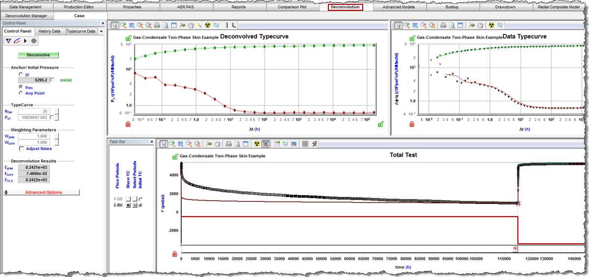Toggle Show TC checkbox for 1-DD

(x=128, y=199)
